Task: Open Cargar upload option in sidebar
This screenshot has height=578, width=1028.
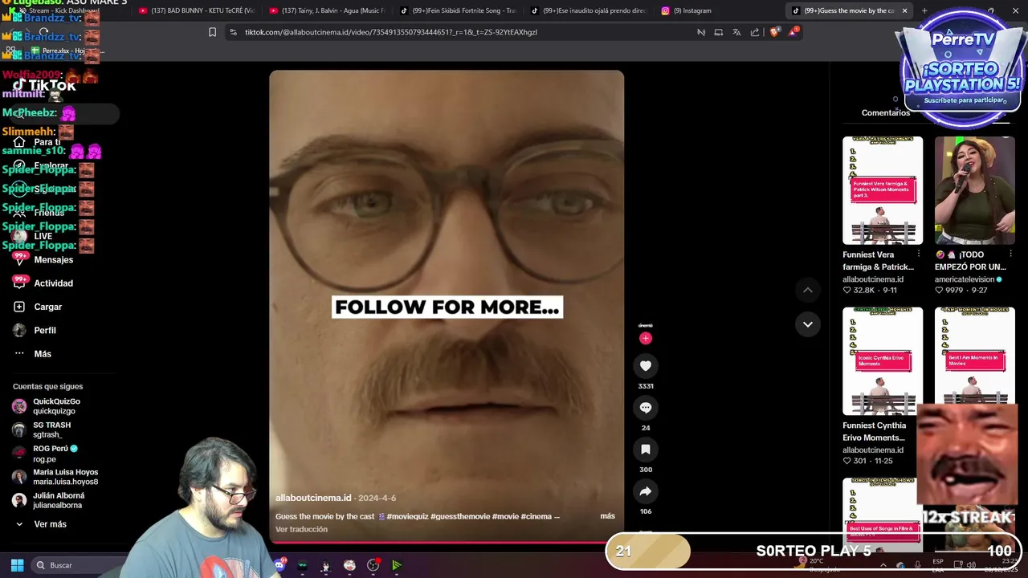Action: point(47,307)
